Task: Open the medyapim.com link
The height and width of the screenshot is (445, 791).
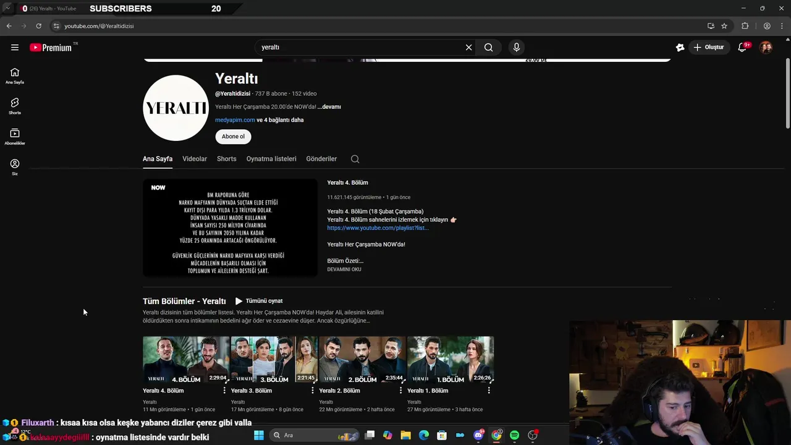Action: (235, 120)
